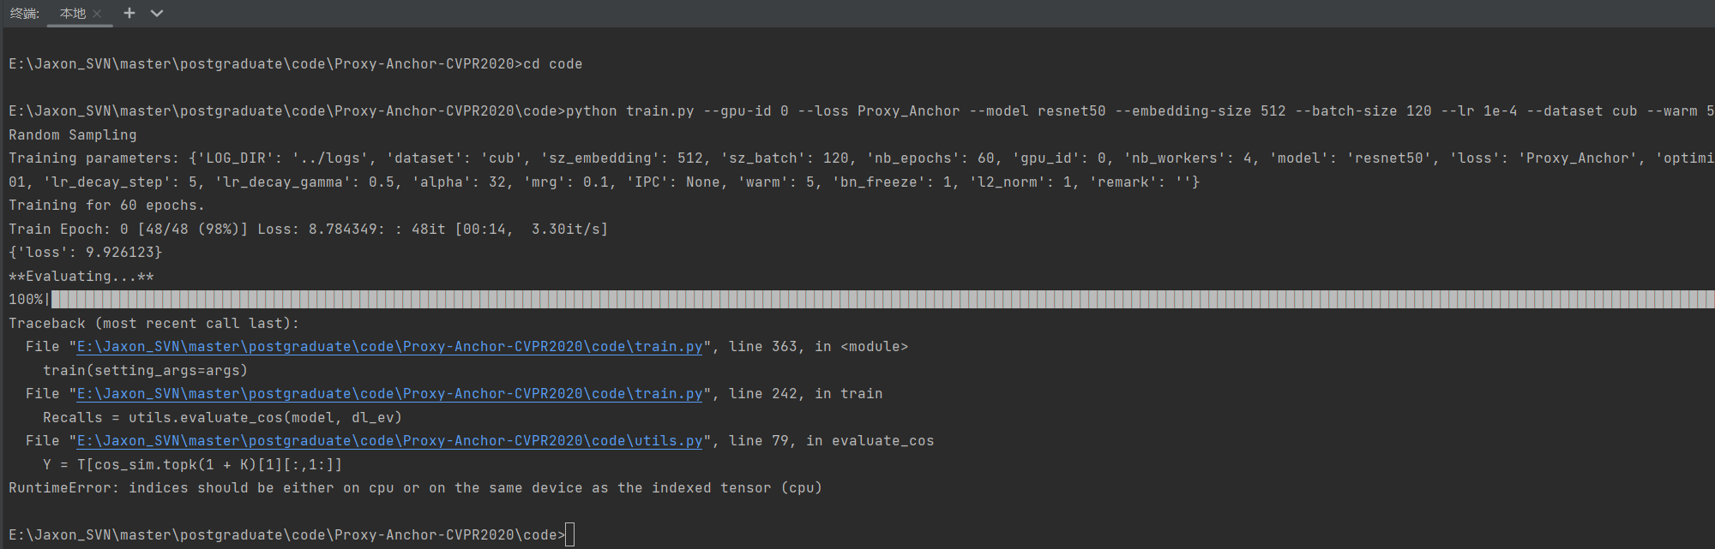Click the cd code command line
Image resolution: width=1715 pixels, height=549 pixels.
click(x=296, y=64)
